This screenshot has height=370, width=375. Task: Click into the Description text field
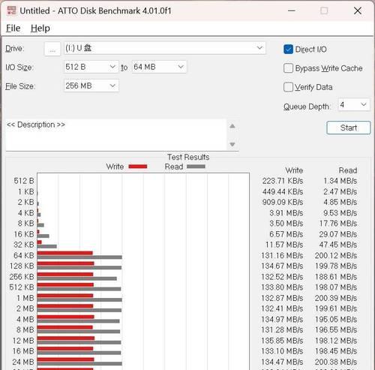point(116,135)
